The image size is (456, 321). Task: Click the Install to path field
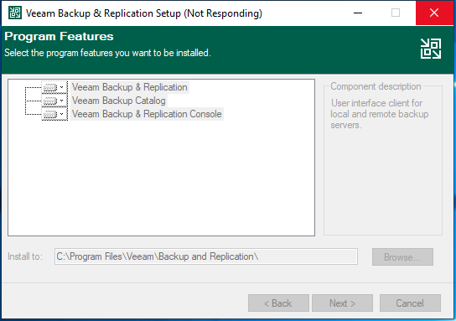[x=206, y=256]
